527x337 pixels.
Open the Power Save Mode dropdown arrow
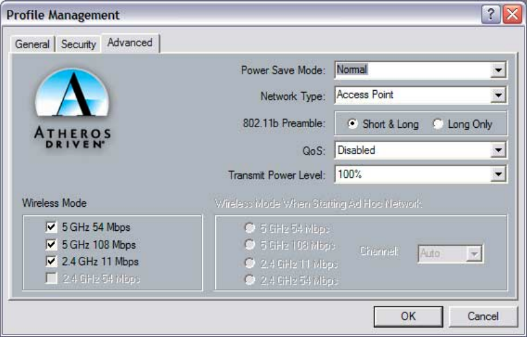tap(498, 70)
